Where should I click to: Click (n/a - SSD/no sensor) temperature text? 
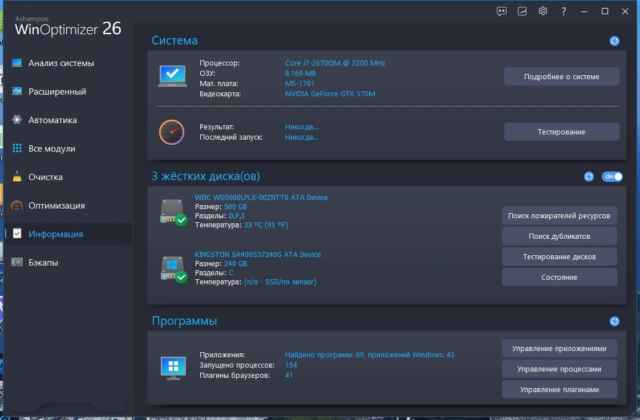280,282
